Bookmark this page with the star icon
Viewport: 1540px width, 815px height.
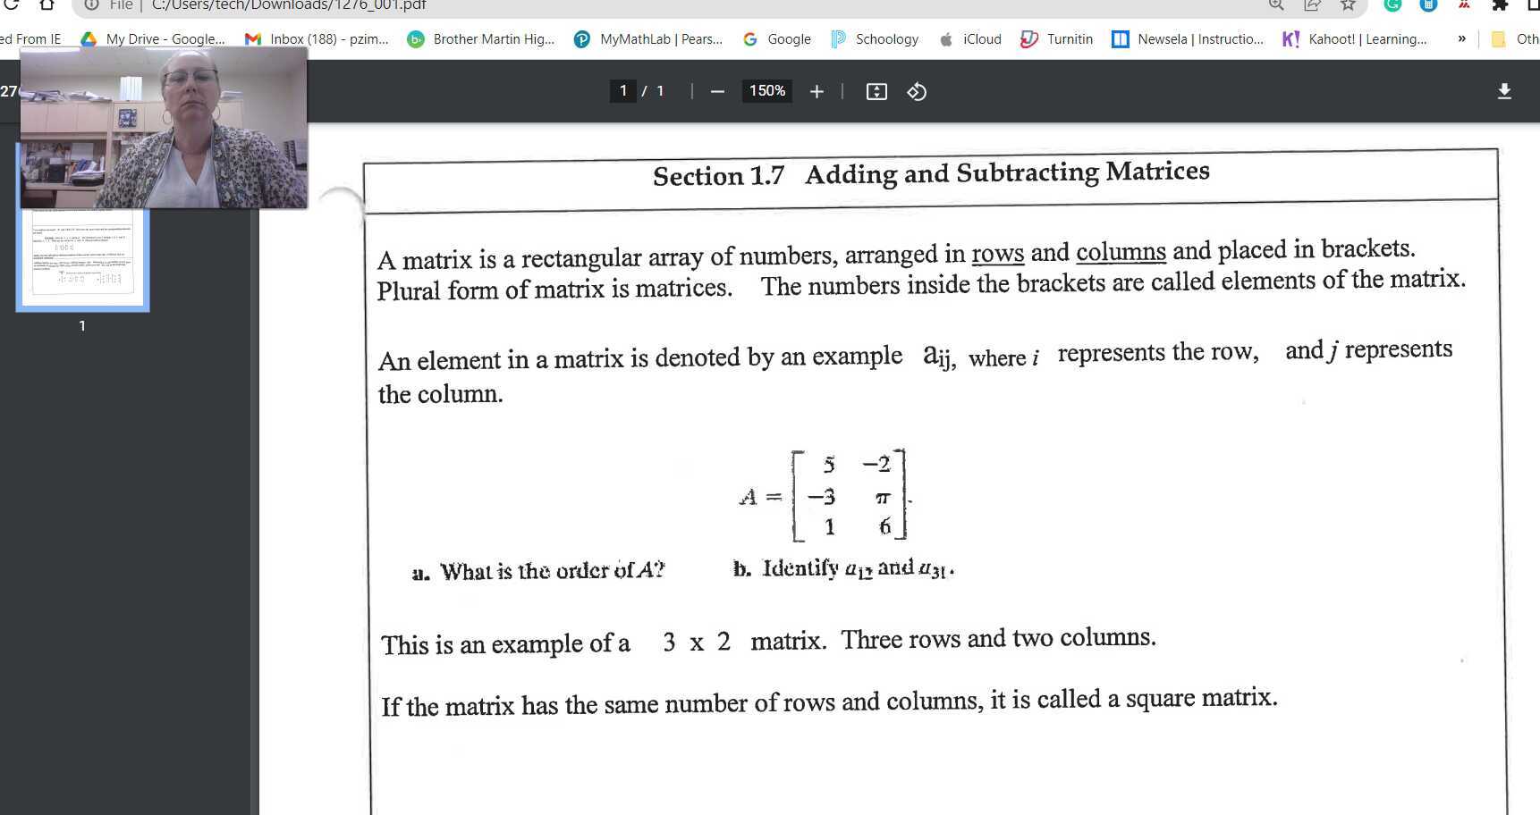click(1346, 5)
